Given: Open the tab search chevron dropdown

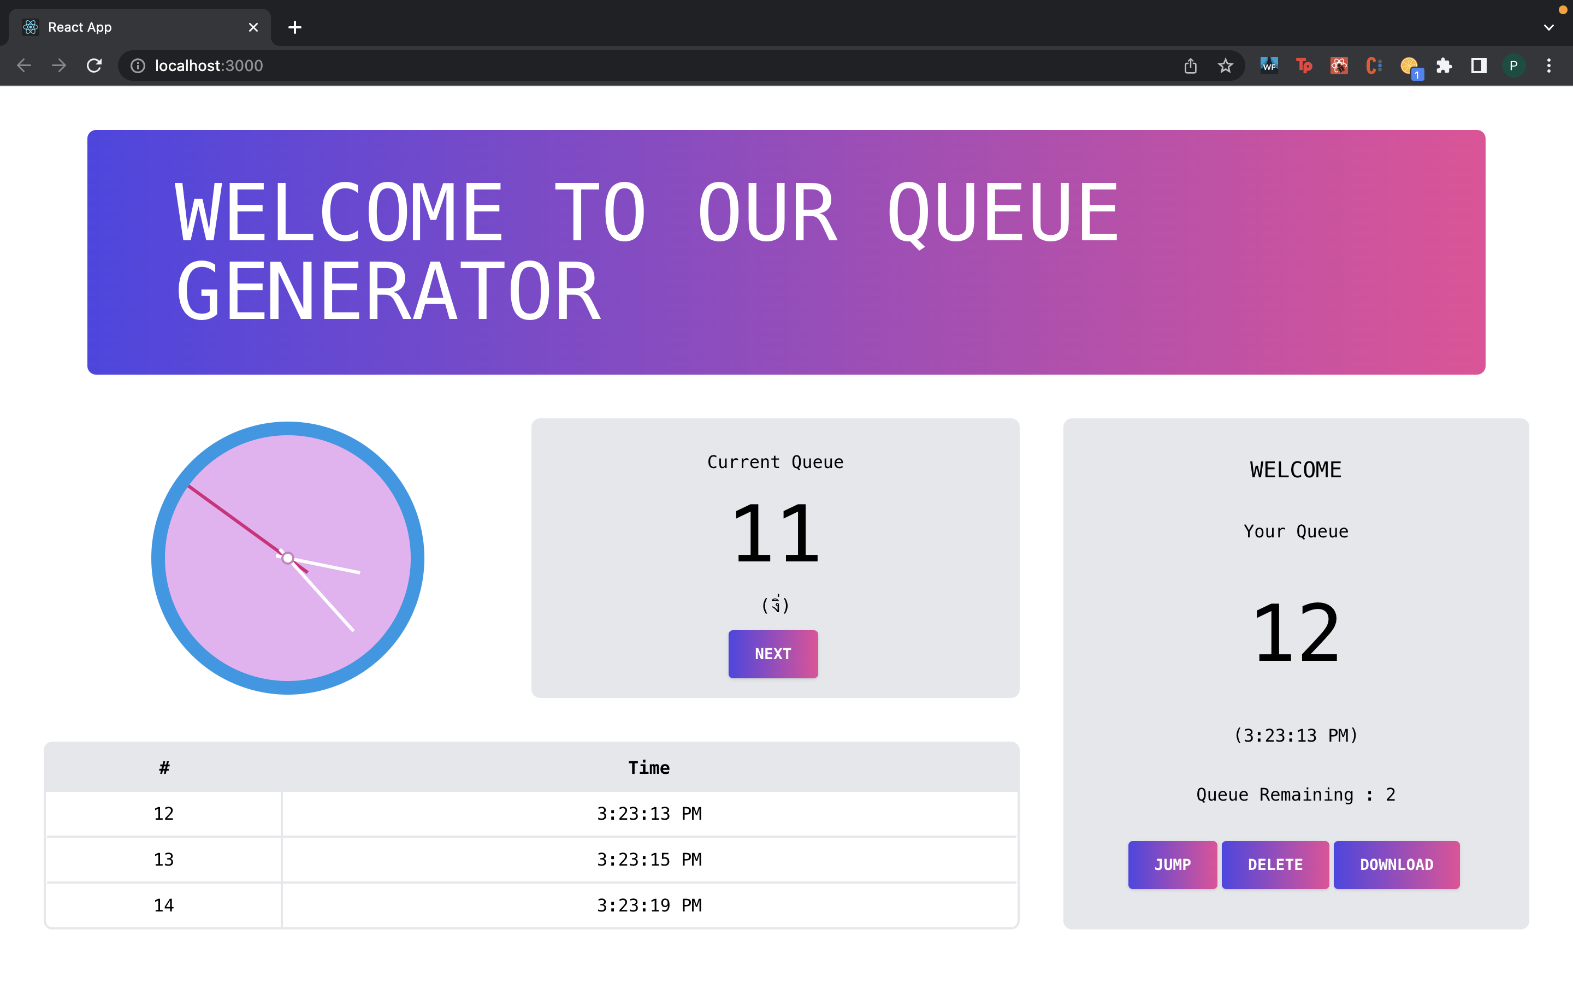Looking at the screenshot, I should pos(1550,27).
